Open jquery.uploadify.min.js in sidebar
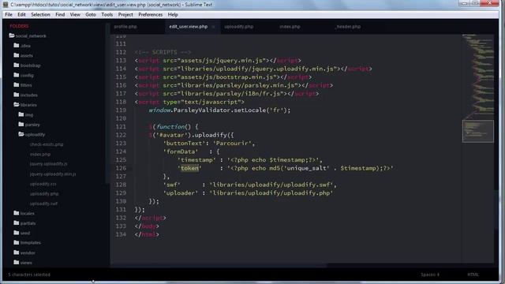Viewport: 505px width, 284px height. tap(53, 174)
